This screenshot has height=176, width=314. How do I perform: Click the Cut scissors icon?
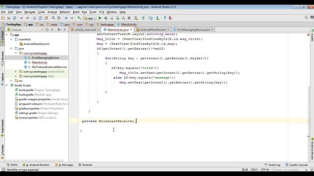pos(34,18)
